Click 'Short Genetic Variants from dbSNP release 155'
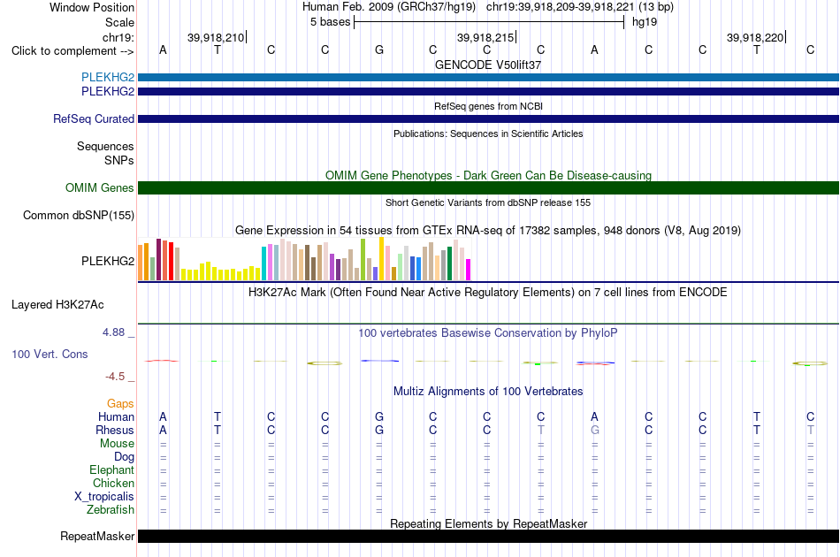 pos(488,202)
